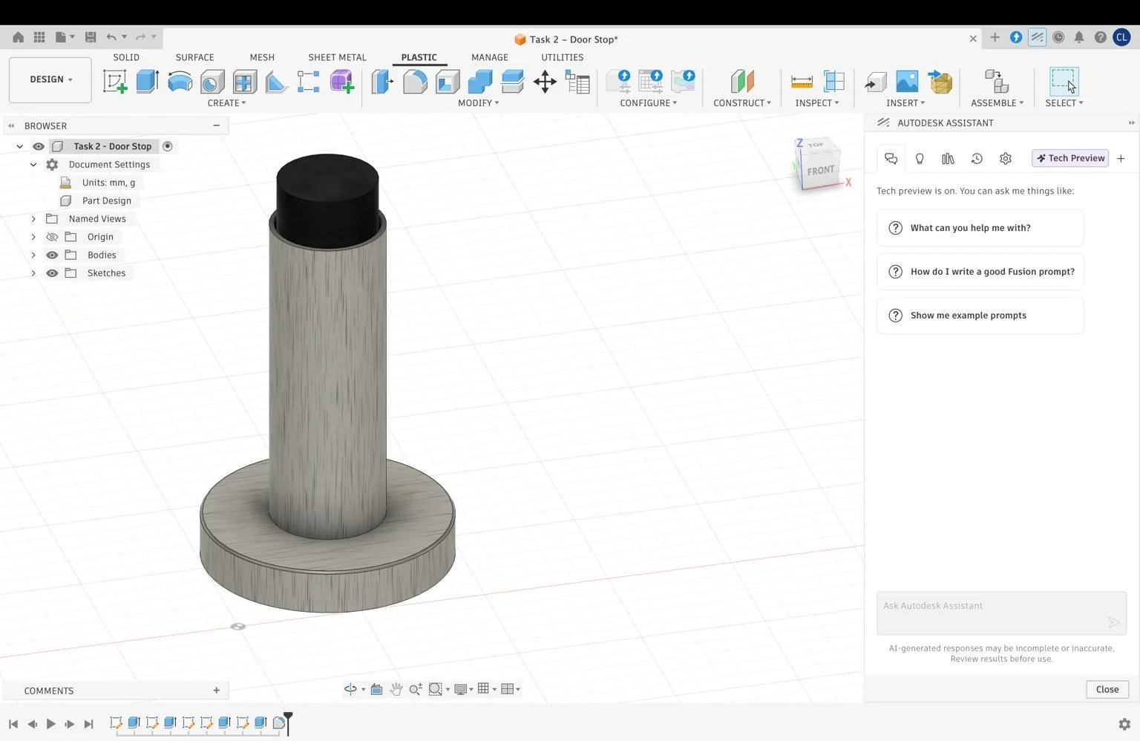Click the Boss feature tool icon
This screenshot has width=1140, height=741.
[x=244, y=81]
